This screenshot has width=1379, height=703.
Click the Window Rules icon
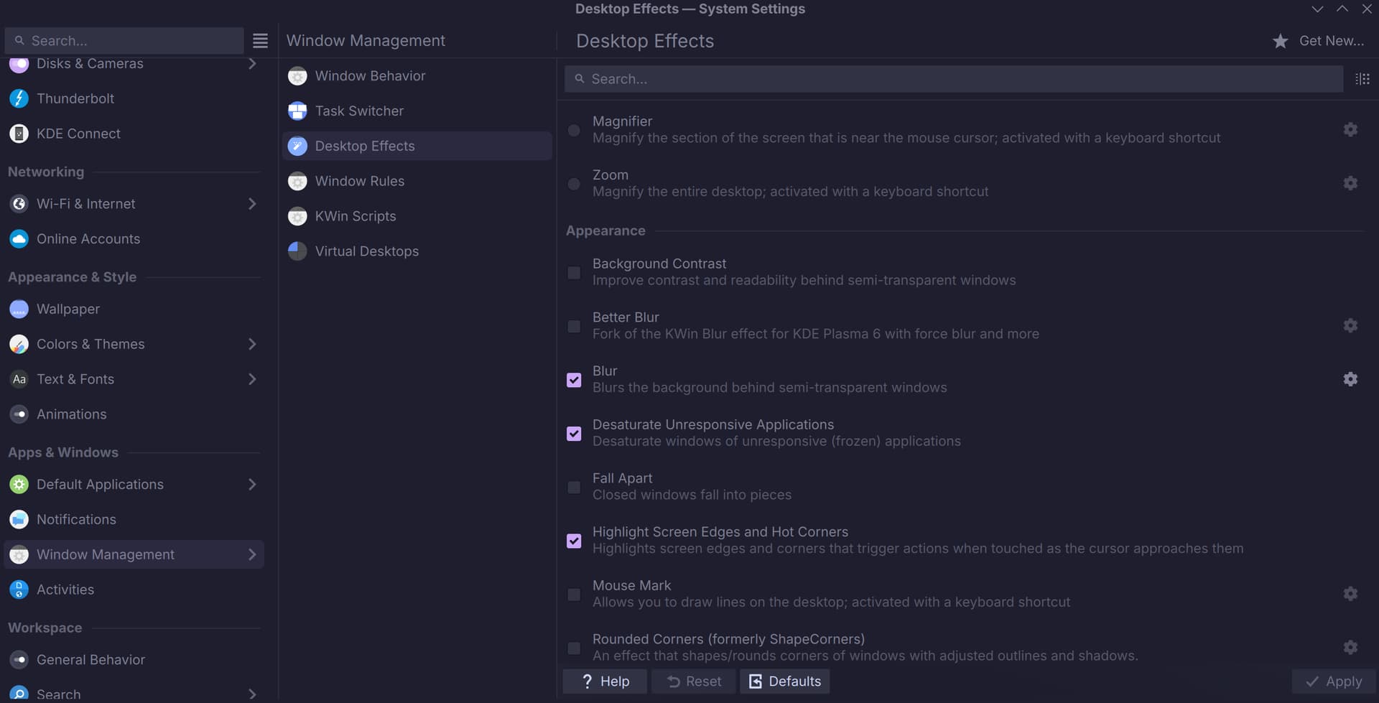[297, 181]
